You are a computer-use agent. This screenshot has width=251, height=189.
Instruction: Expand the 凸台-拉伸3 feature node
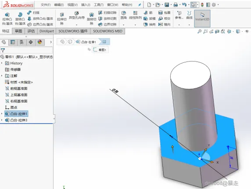point(2,120)
